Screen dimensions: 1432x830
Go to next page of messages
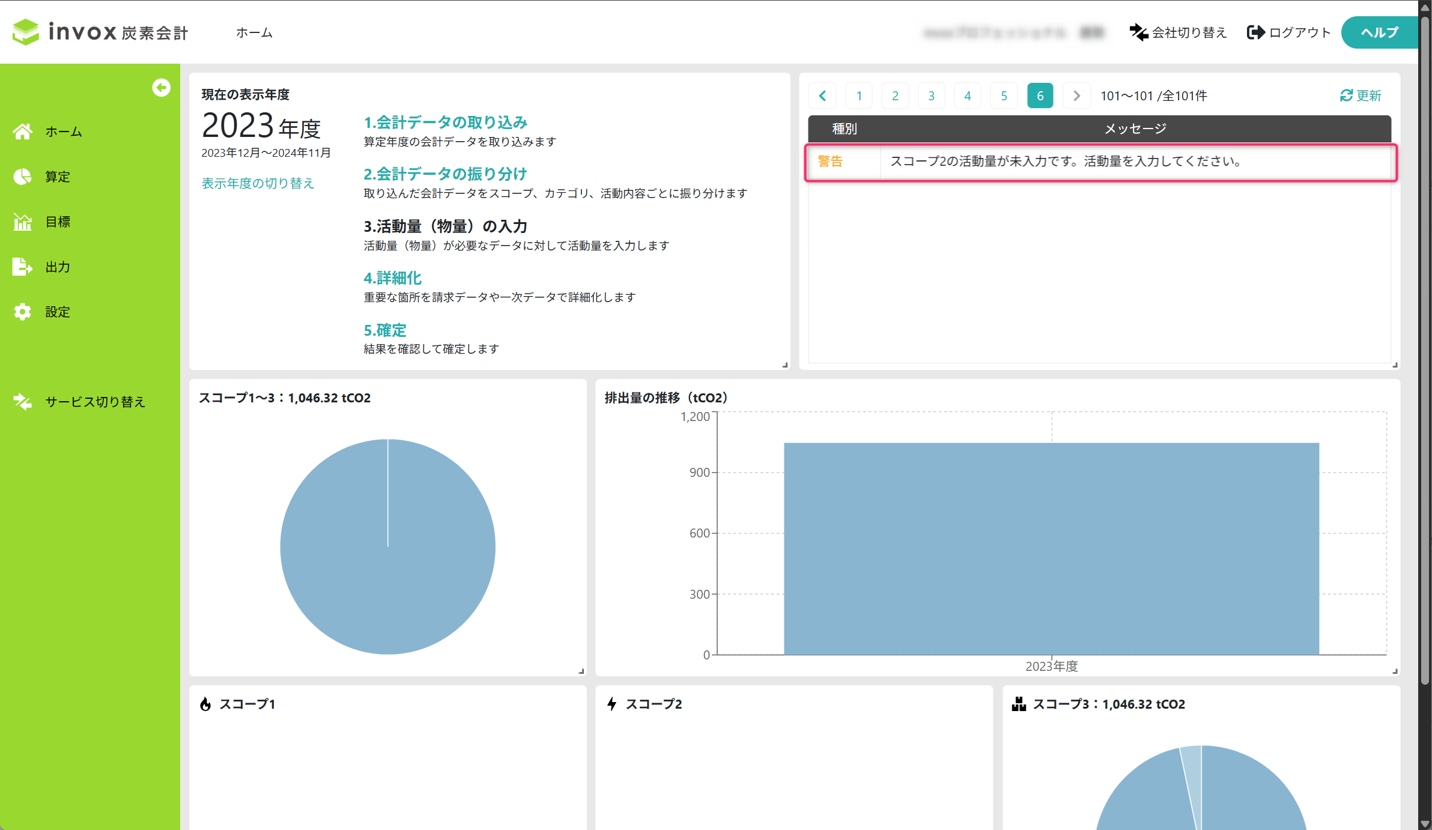(x=1076, y=95)
